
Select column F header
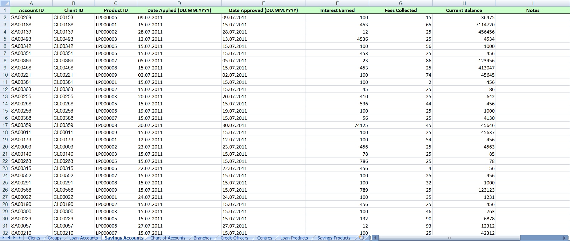[x=337, y=3]
